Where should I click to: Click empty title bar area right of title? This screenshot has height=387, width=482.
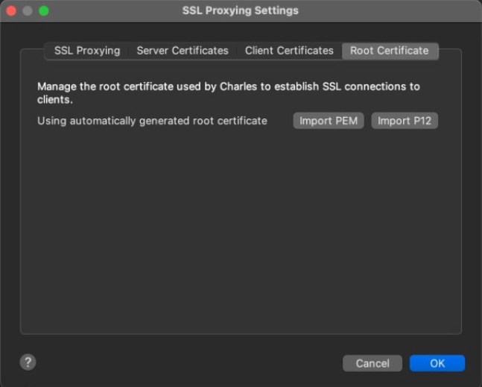[x=387, y=11]
